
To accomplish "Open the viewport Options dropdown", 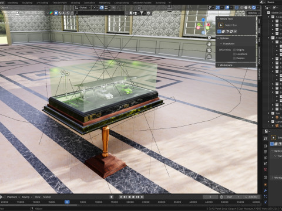I will (x=253, y=13).
